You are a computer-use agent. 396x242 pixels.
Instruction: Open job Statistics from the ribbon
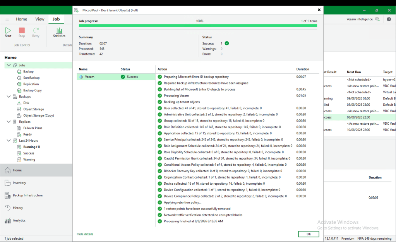point(59,33)
